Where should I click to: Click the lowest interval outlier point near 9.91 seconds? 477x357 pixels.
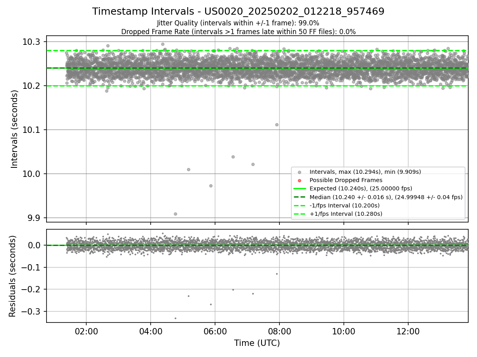(x=175, y=214)
